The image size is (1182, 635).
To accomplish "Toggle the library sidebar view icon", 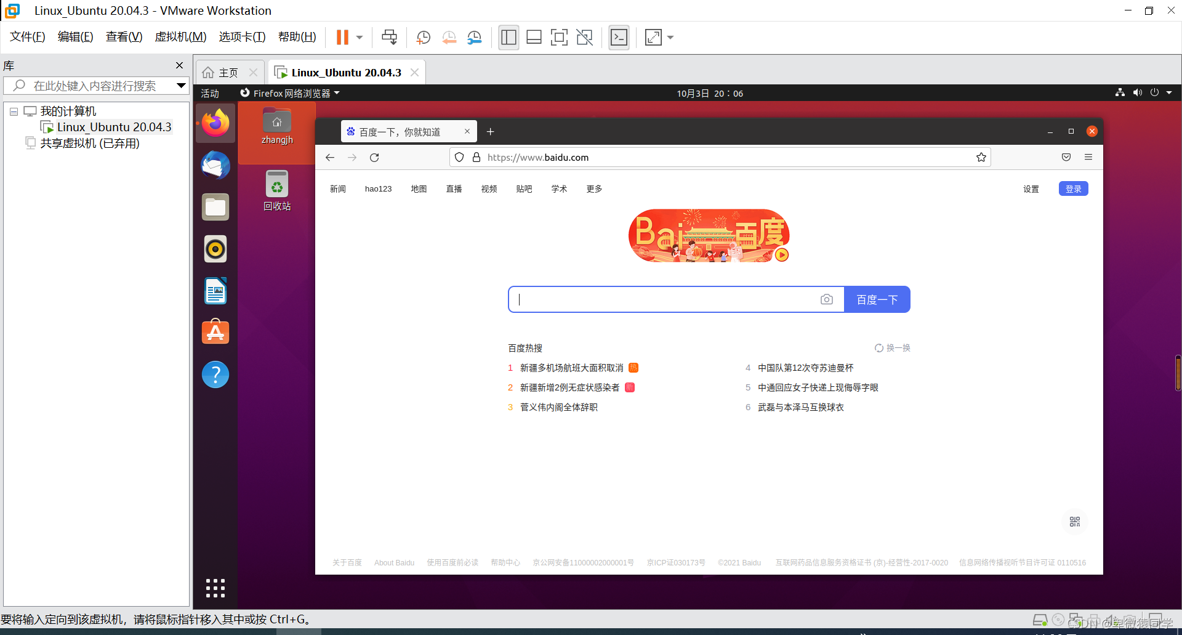I will 509,38.
